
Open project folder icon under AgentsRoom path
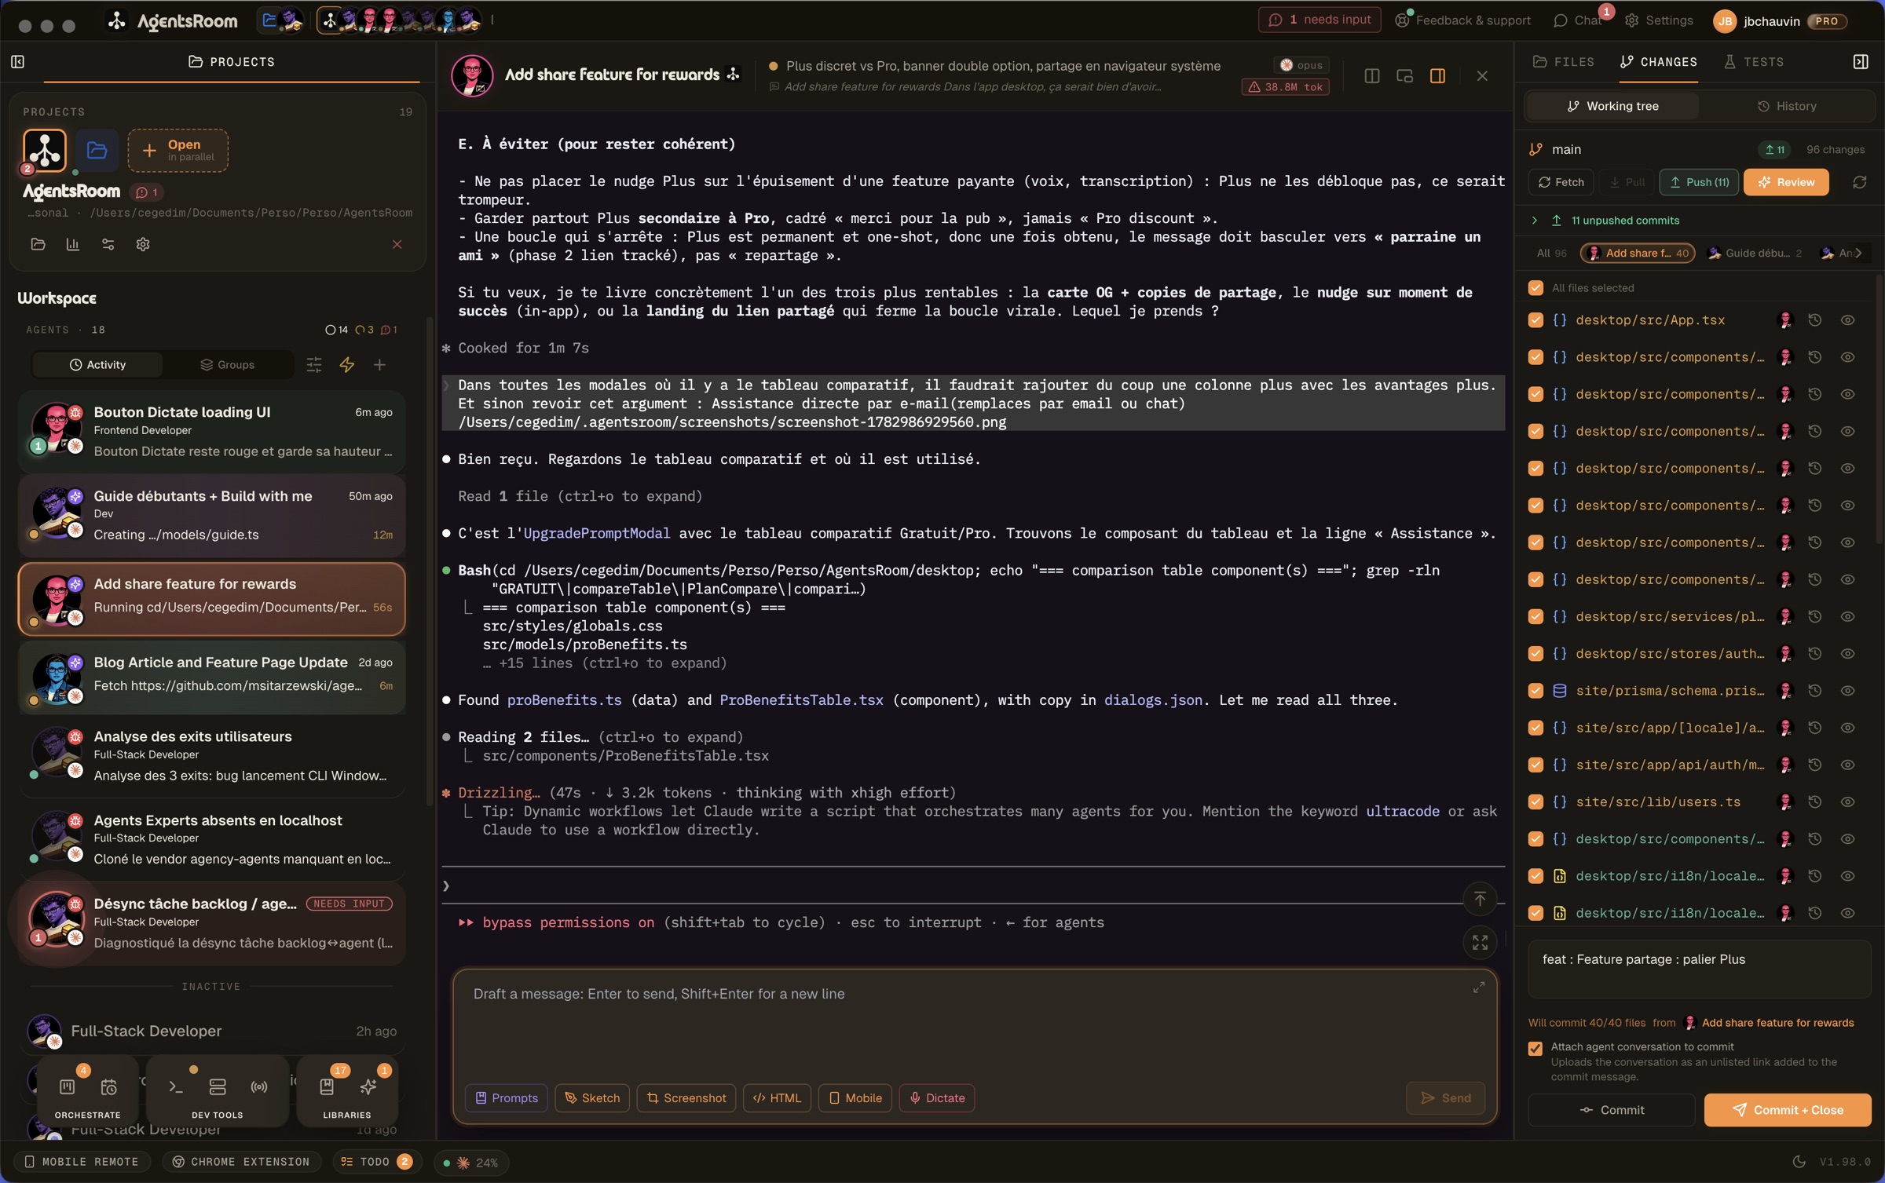38,244
